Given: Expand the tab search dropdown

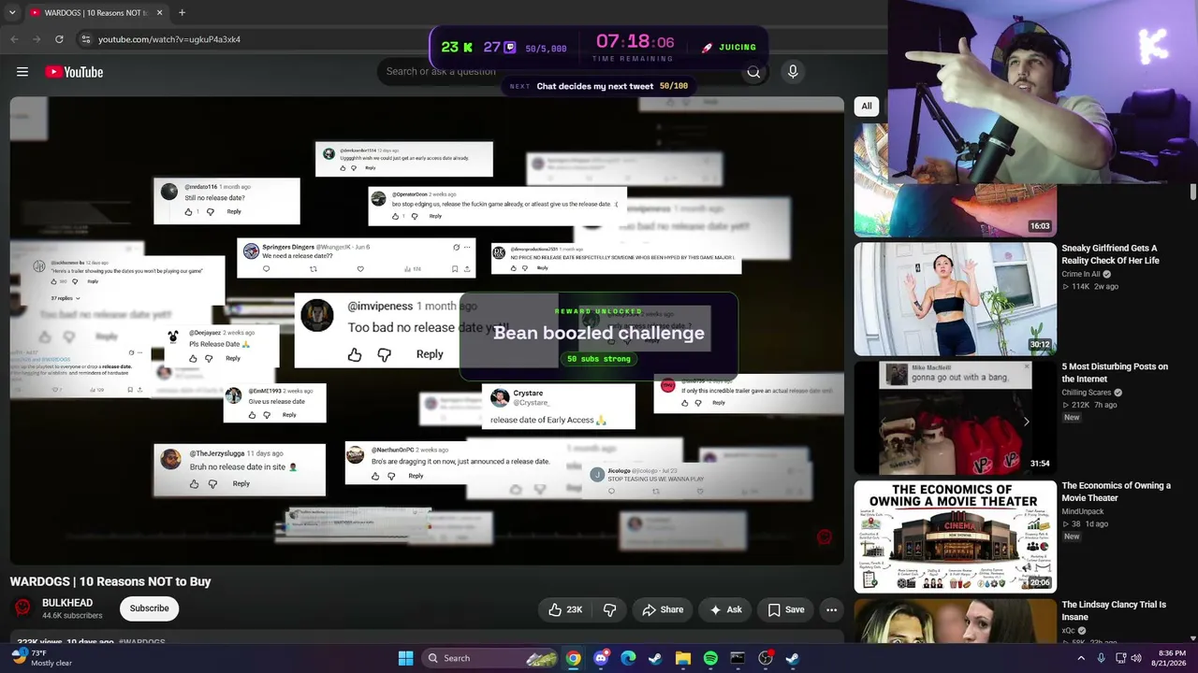Looking at the screenshot, I should point(12,13).
